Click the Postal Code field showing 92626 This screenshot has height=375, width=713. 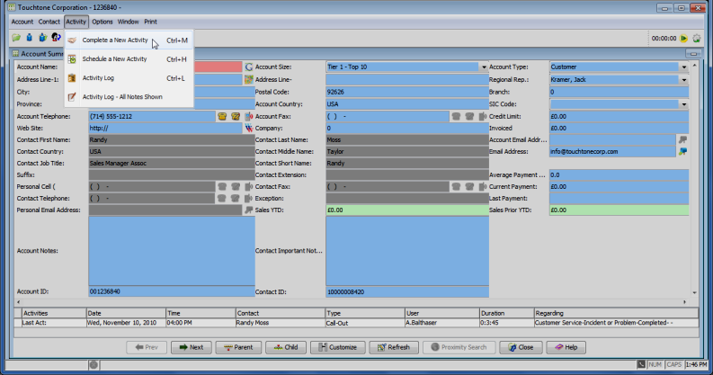tap(407, 92)
